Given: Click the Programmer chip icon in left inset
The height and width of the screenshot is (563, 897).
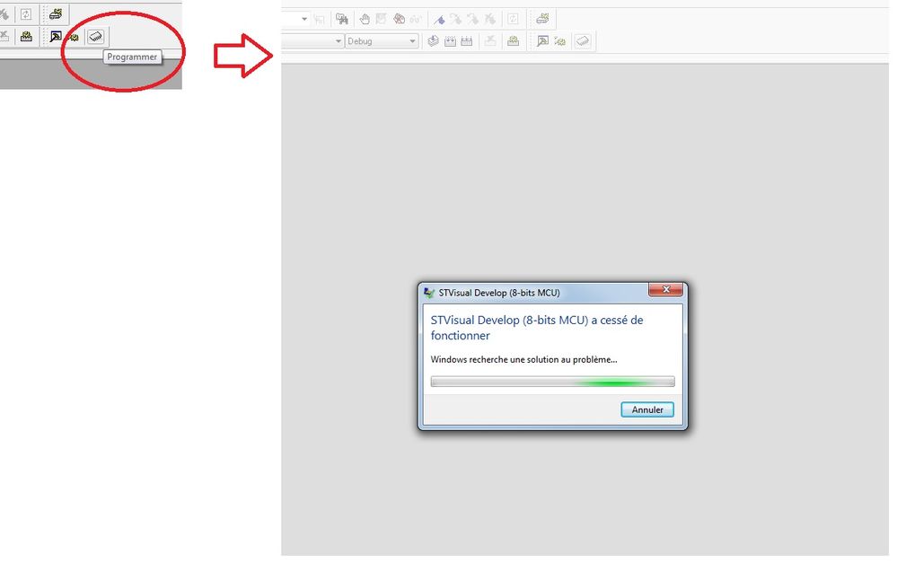Looking at the screenshot, I should [95, 37].
